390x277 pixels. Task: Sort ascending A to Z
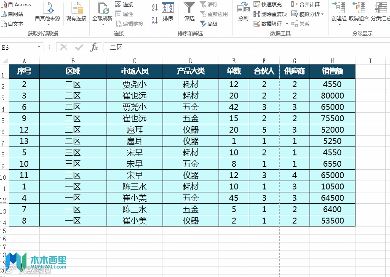tap(155, 8)
